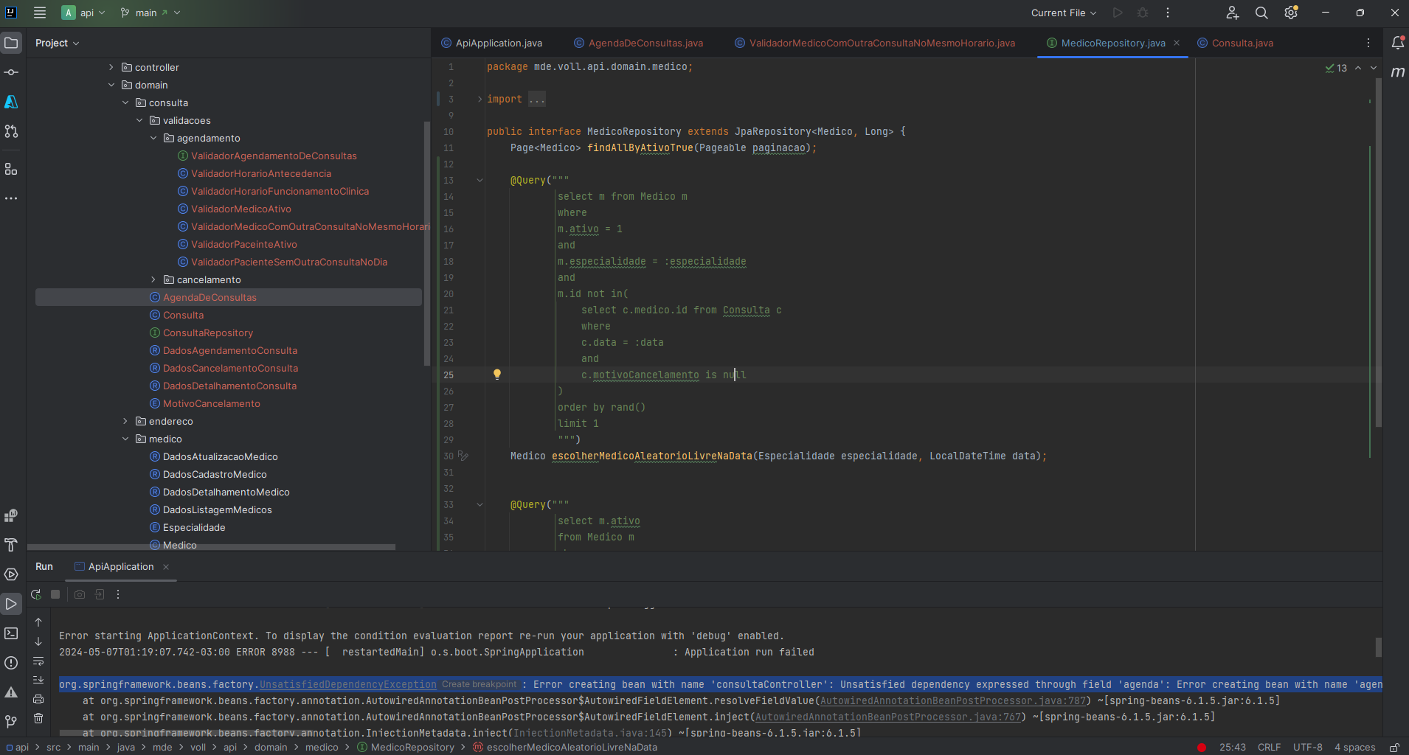Change CRLF line separator
This screenshot has width=1409, height=755.
coord(1269,747)
